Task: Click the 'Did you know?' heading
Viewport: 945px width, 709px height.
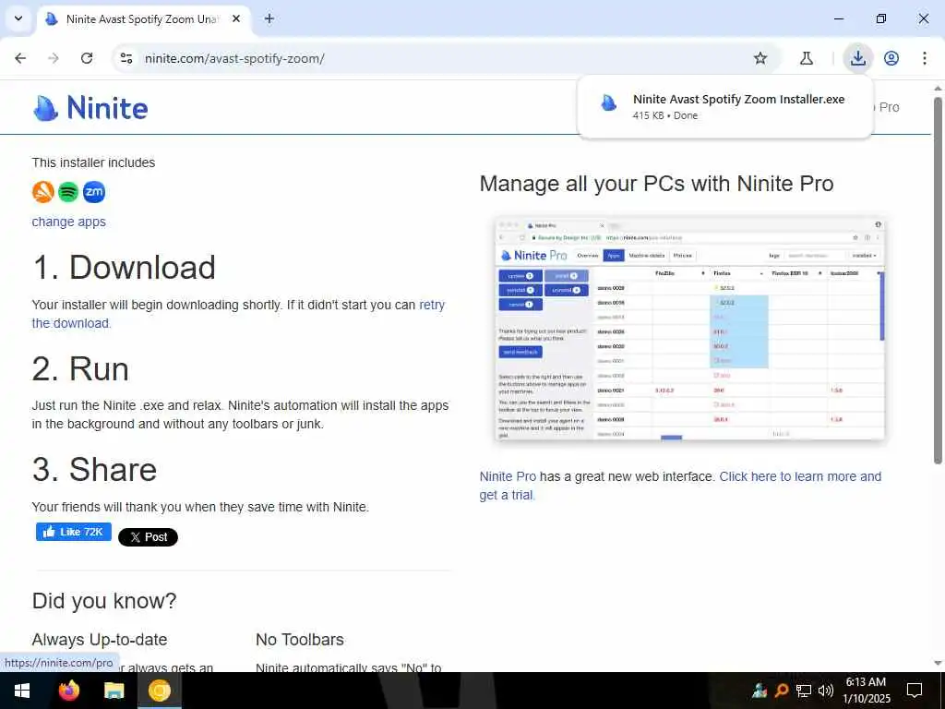Action: [x=104, y=600]
